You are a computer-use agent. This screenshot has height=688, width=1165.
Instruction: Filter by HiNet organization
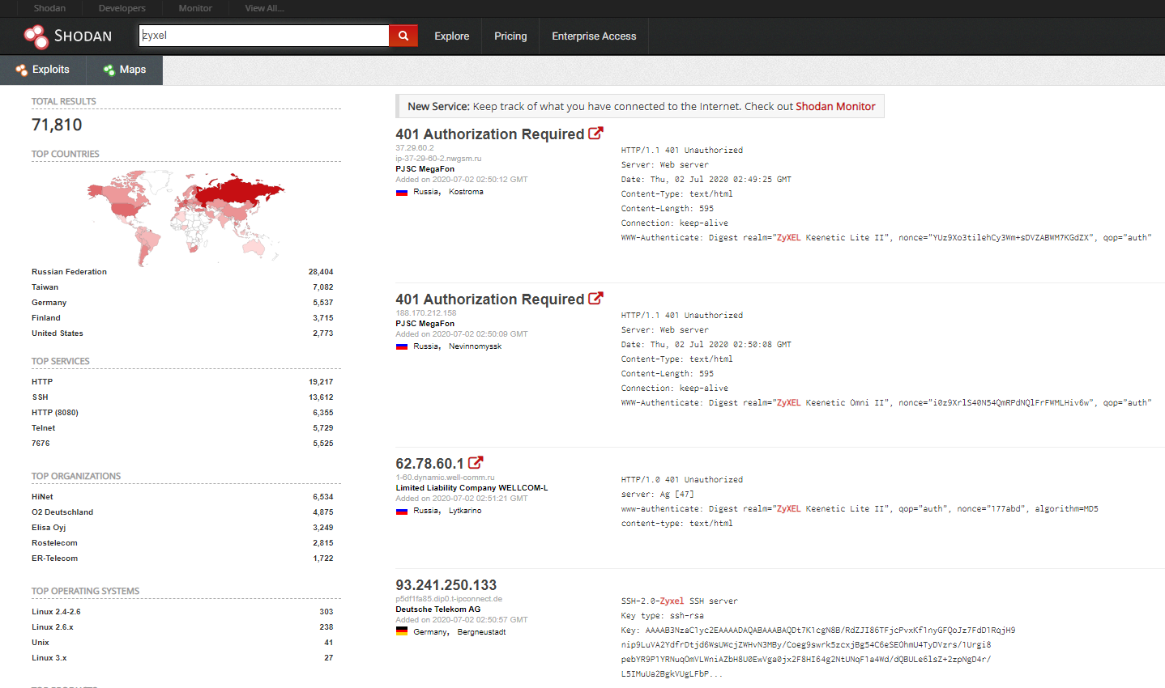(42, 497)
